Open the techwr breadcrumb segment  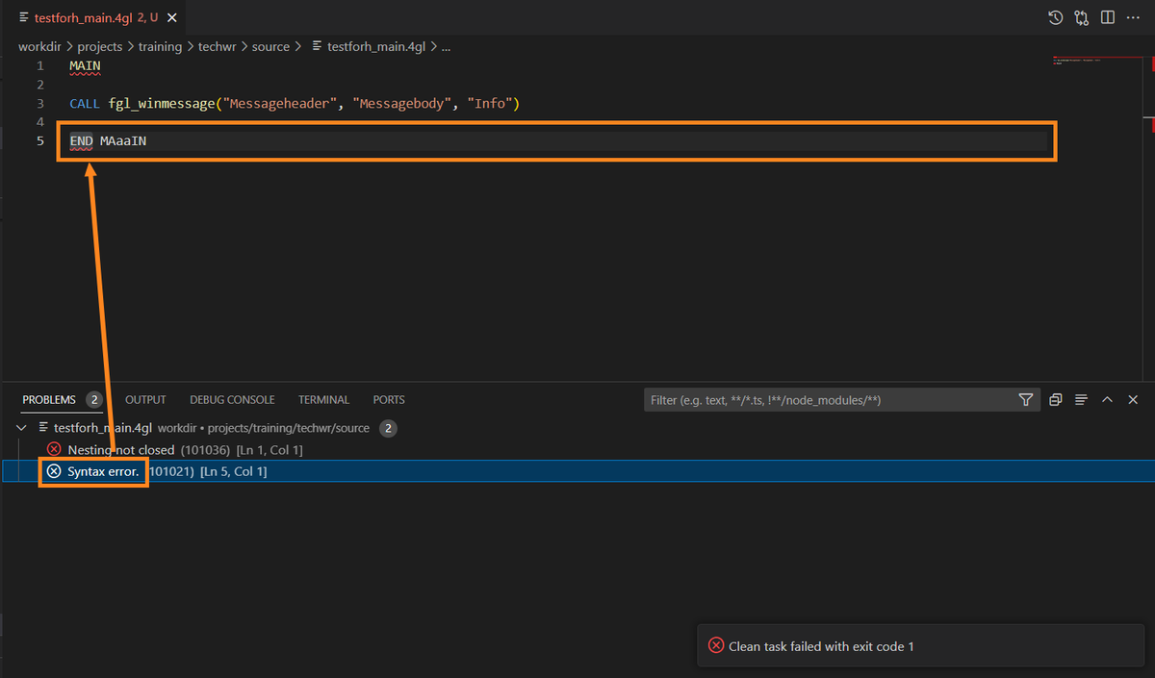click(x=217, y=46)
